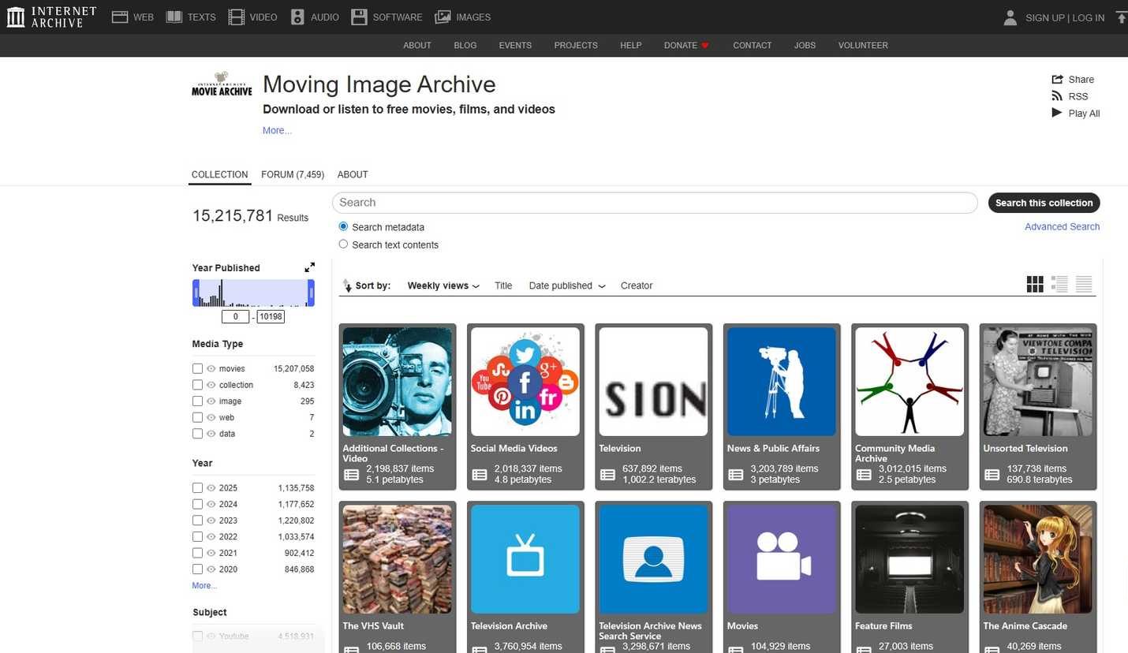This screenshot has height=653, width=1128.
Task: Expand More years under Year filter
Action: (x=204, y=585)
